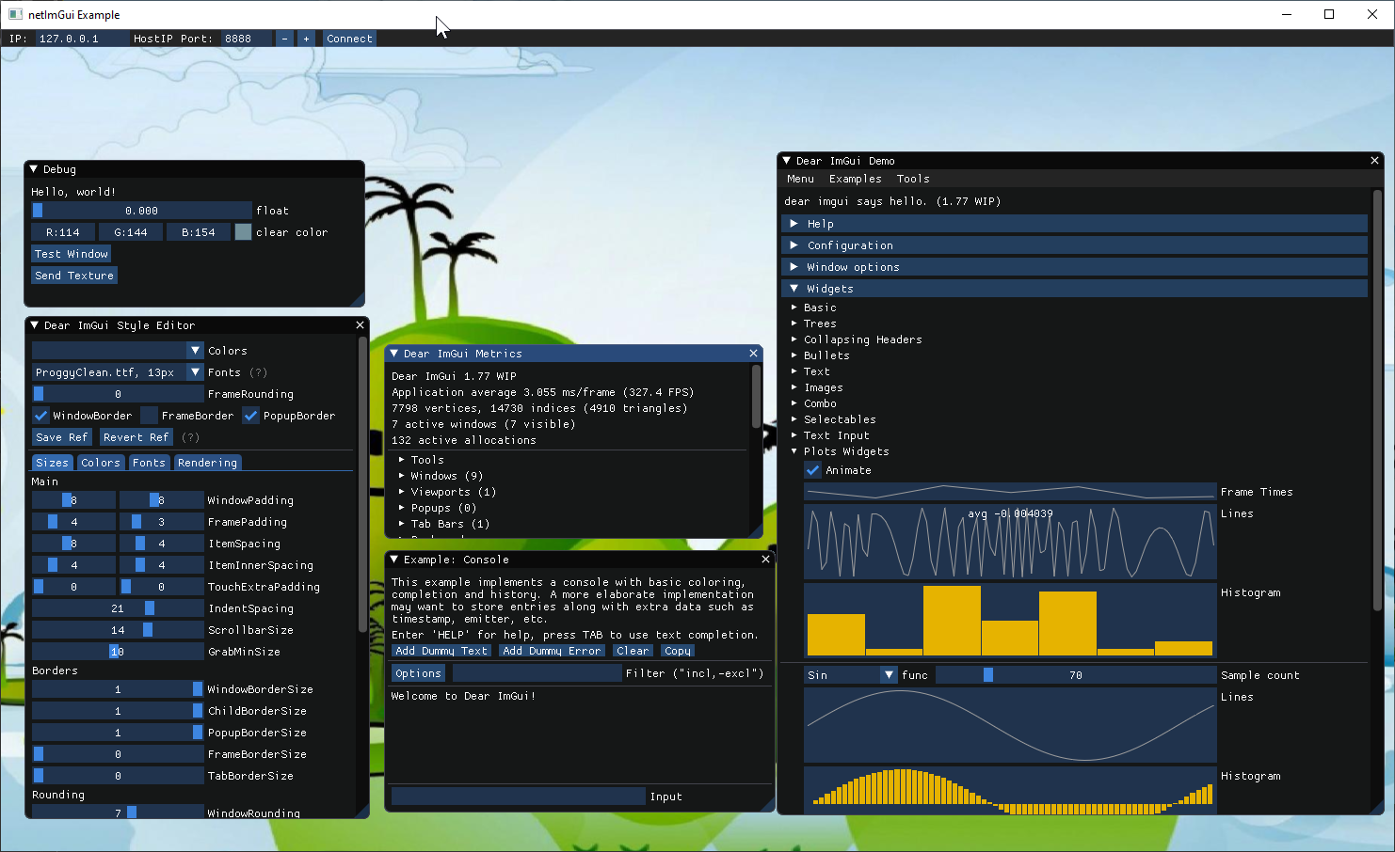Viewport: 1395px width, 852px height.
Task: Toggle the WindowBorder checkbox
Action: tap(40, 416)
